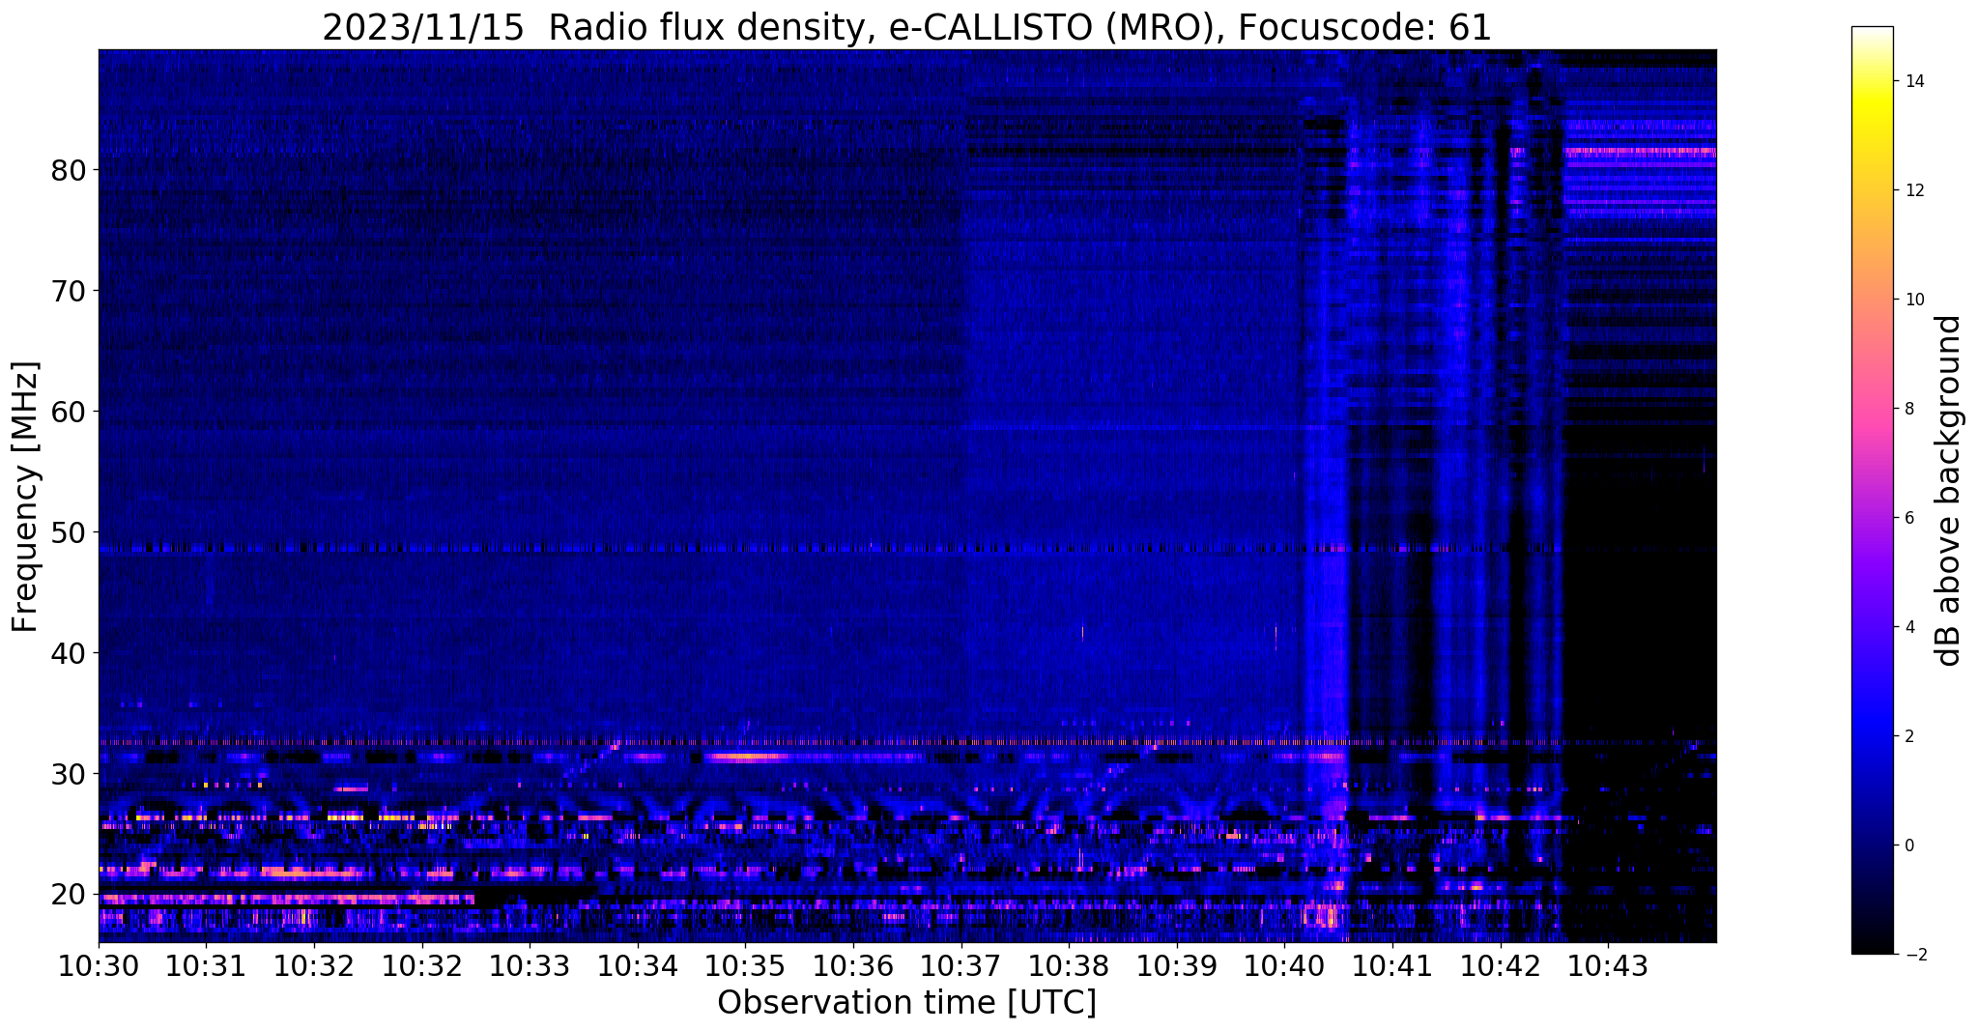Click the plot title mentioning e-CALLISTO (MRO)
The image size is (1978, 1031).
coord(906,28)
